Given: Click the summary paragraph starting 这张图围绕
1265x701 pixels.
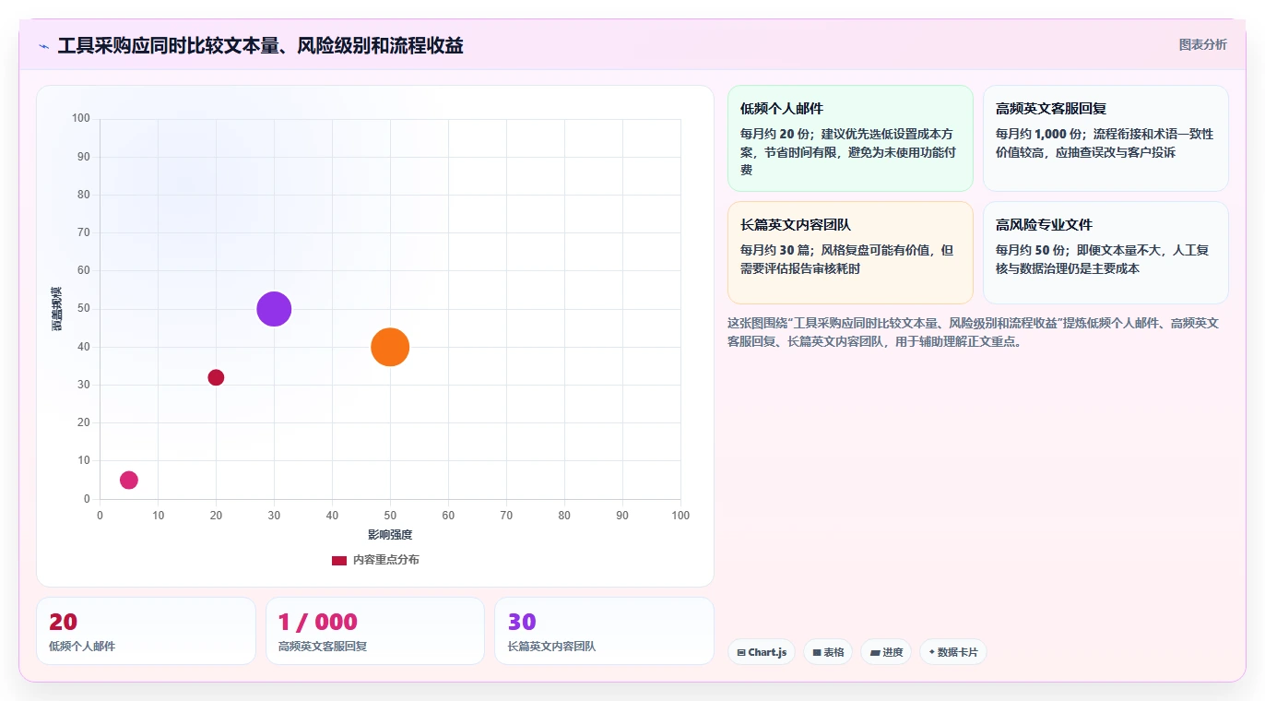Looking at the screenshot, I should 973,332.
